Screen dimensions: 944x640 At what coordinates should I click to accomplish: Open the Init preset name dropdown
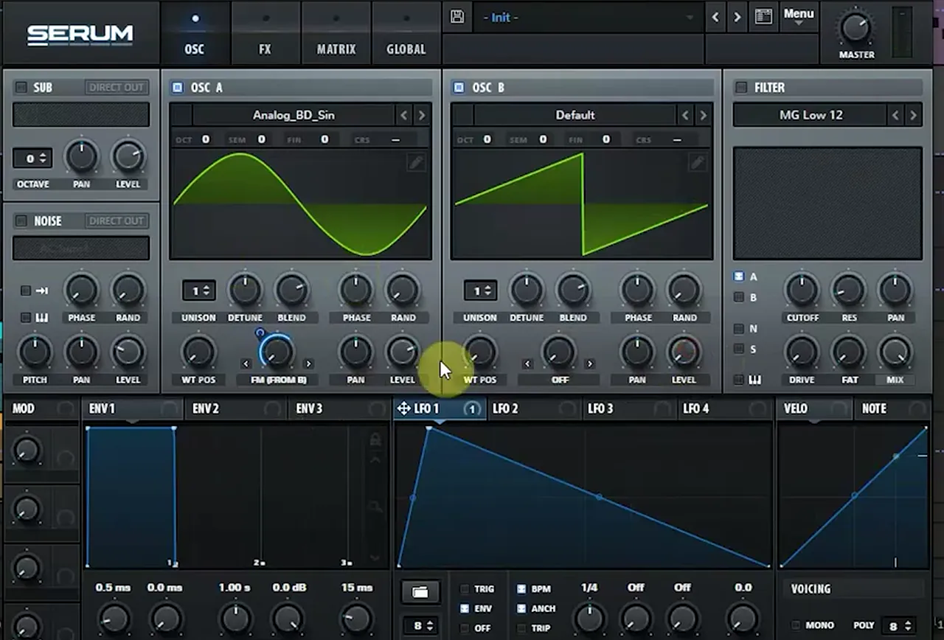589,17
